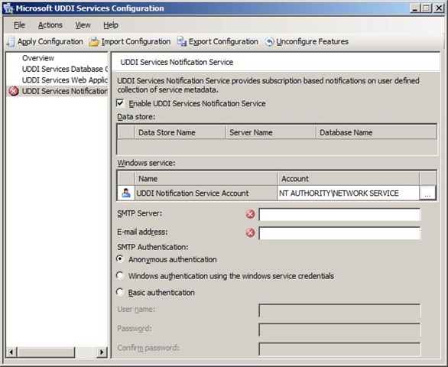Image resolution: width=448 pixels, height=367 pixels.
Task: Click the Apply Configuration toolbar icon
Action: pyautogui.click(x=11, y=41)
